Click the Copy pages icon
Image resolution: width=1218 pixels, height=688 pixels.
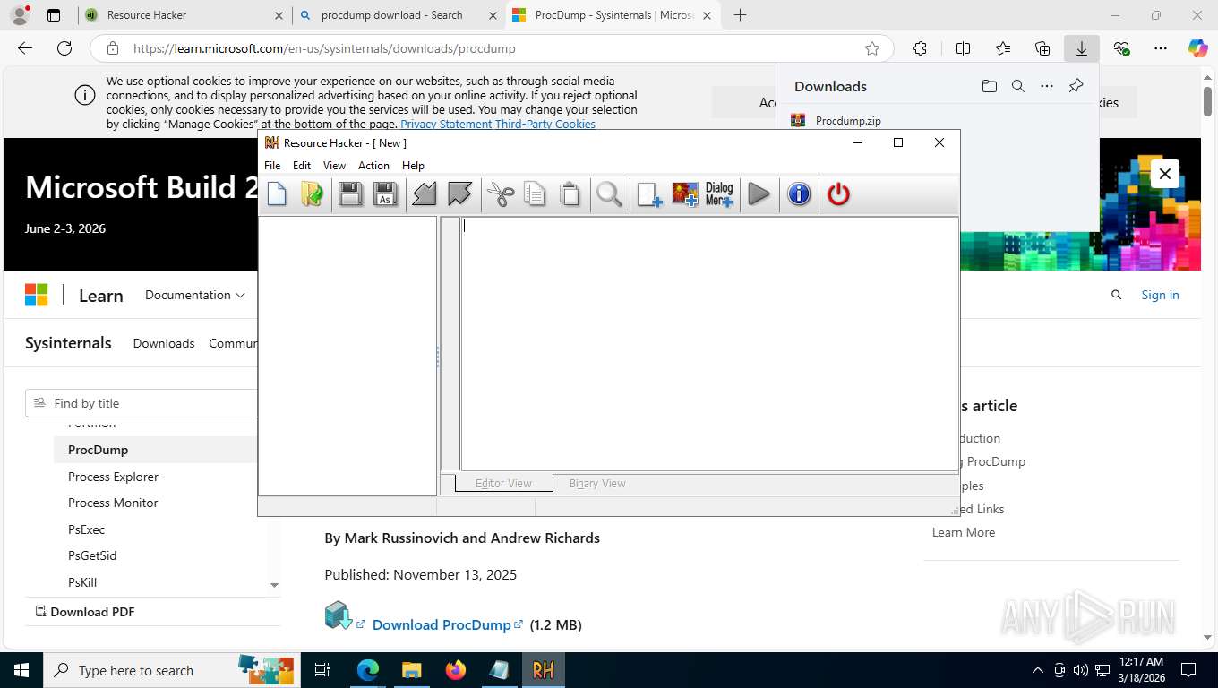click(x=535, y=193)
